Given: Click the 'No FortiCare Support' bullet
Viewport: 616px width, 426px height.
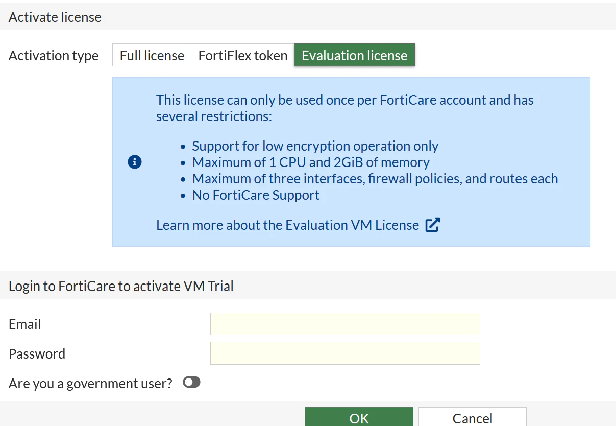Looking at the screenshot, I should tap(256, 195).
